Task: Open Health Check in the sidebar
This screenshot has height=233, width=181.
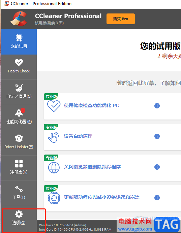Action: click(19, 67)
